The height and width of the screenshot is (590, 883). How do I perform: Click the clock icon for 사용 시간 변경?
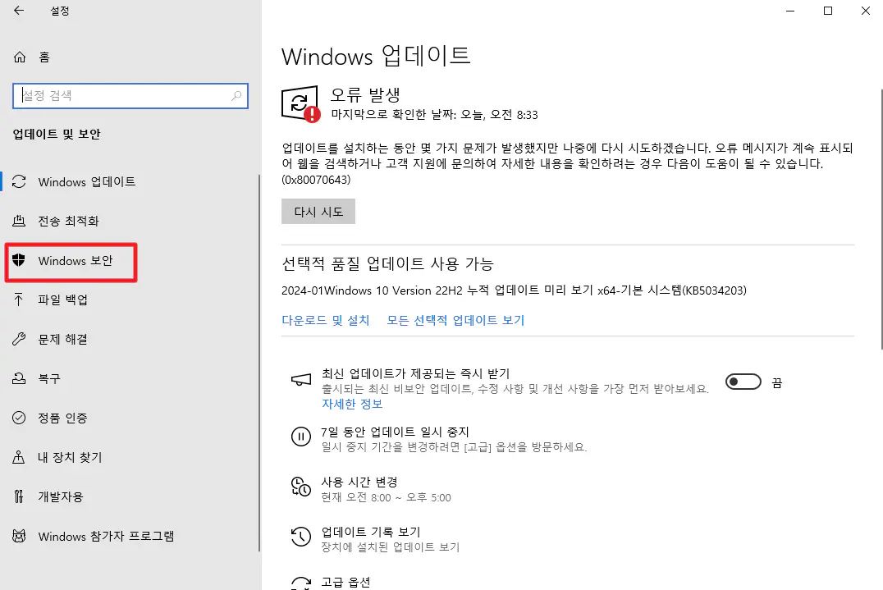300,487
